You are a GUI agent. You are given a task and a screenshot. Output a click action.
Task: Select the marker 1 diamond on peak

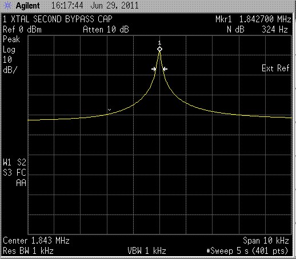(159, 49)
